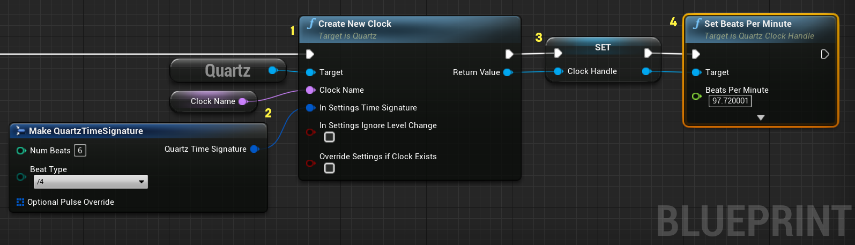The image size is (855, 245).
Task: Click the Create New Clock output execution pin
Action: [x=509, y=54]
